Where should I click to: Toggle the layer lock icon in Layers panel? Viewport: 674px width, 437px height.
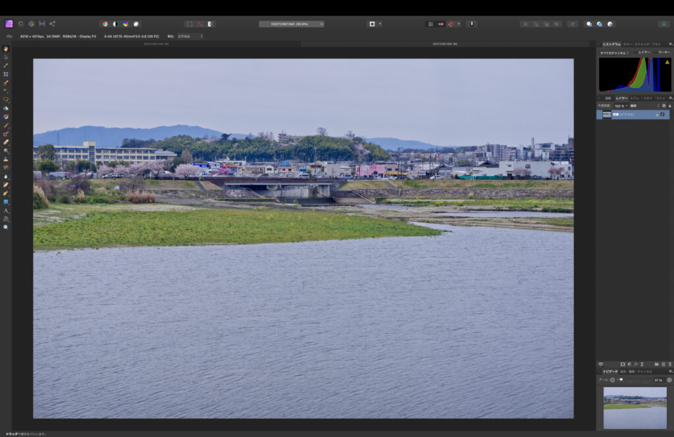click(x=656, y=114)
